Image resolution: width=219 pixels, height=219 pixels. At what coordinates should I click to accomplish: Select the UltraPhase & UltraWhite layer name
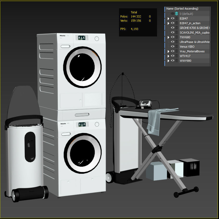point(194,42)
